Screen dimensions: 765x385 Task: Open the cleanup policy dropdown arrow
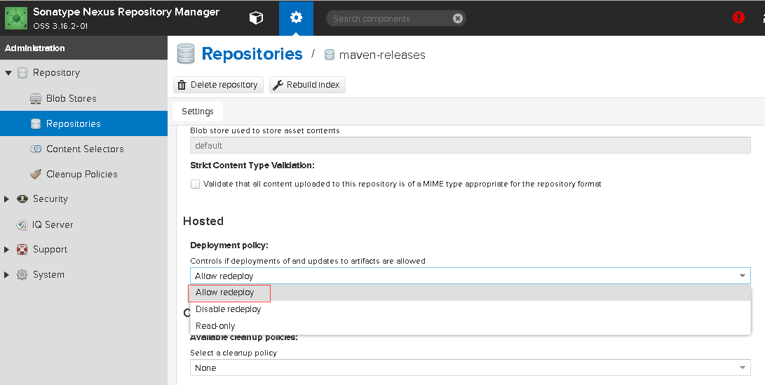coord(743,367)
